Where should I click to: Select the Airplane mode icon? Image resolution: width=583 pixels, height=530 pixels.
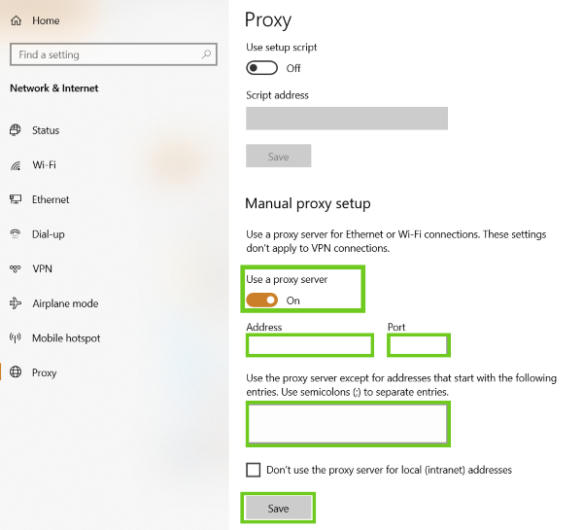coord(16,303)
